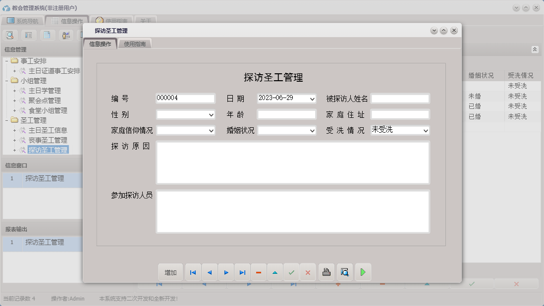
Task: Run the green arrow execute icon
Action: tap(363, 272)
